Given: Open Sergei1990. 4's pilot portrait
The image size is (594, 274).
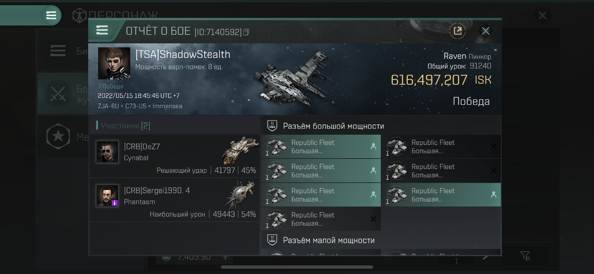Looking at the screenshot, I should click(107, 196).
